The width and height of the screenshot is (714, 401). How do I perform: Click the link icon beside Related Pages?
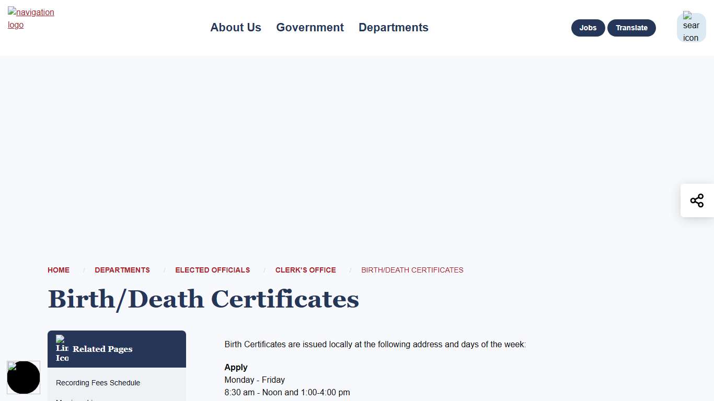(x=62, y=349)
